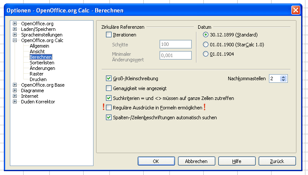Uncheck Spalten-/Zeilenbeschriftungen automatisch suchen
This screenshot has width=308, height=175.
(109, 118)
